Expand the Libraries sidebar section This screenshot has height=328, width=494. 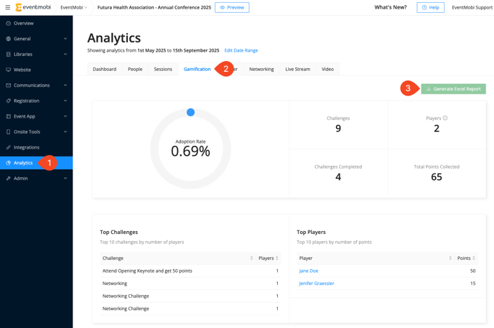(x=65, y=54)
